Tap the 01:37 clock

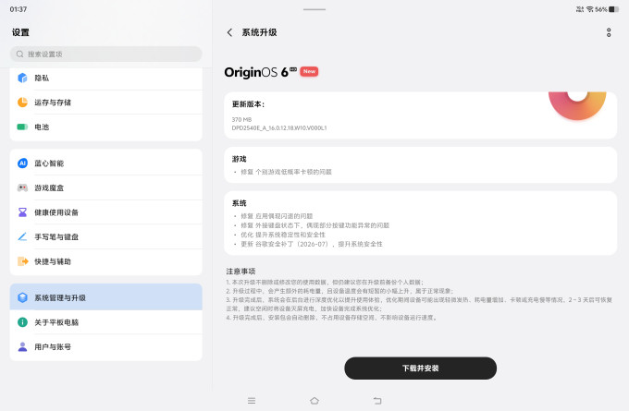coord(18,9)
